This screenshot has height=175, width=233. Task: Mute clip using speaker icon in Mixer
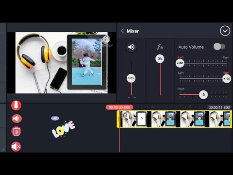(x=131, y=47)
